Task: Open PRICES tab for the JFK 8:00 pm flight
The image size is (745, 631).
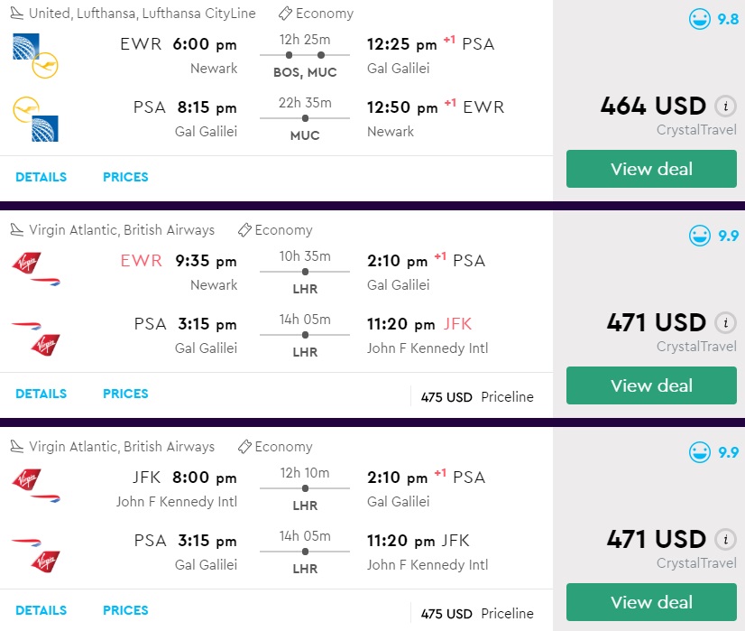Action: 125,610
